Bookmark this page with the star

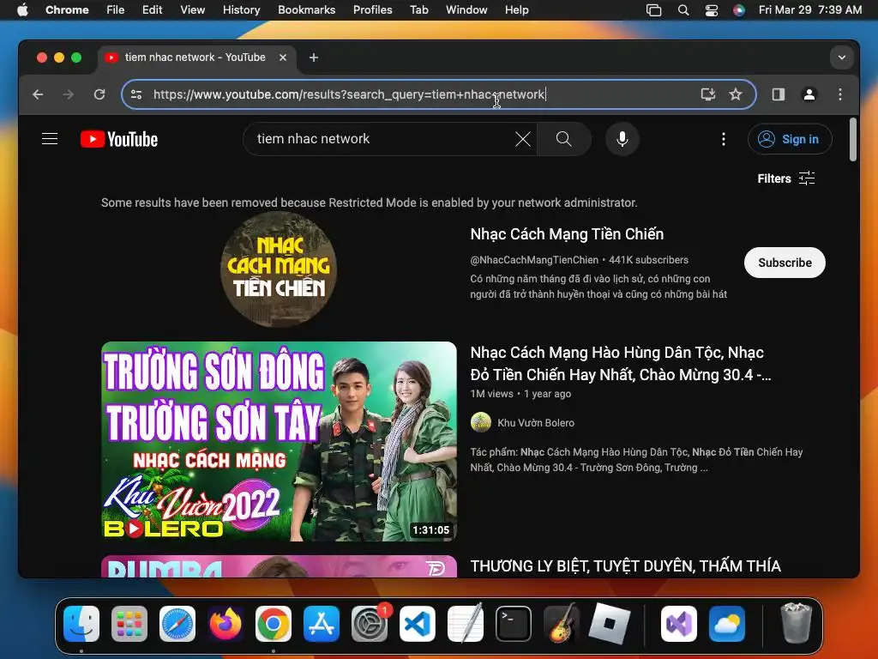(735, 94)
